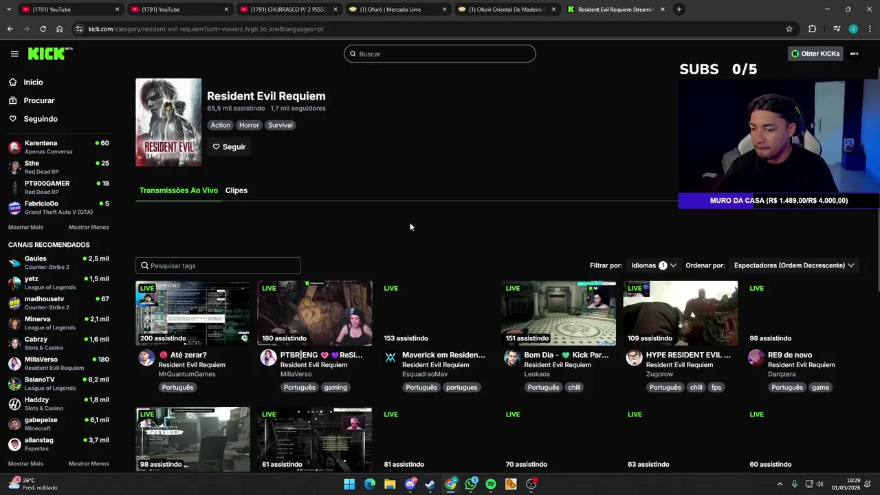This screenshot has width=880, height=495.
Task: Click the browser back arrow
Action: 10,29
